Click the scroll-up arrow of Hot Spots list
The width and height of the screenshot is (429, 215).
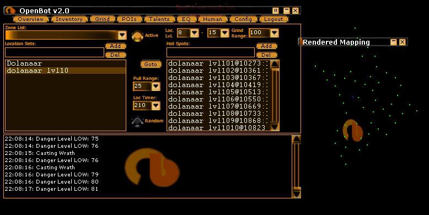click(275, 64)
